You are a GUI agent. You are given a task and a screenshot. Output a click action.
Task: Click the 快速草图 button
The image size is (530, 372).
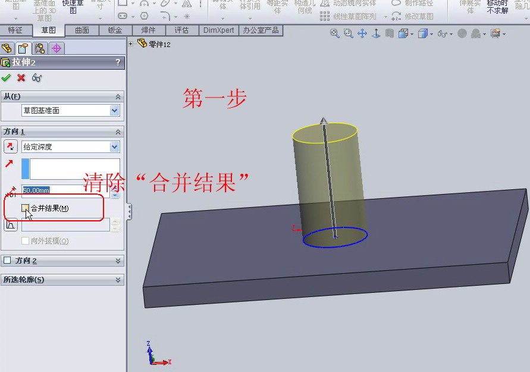73,7
